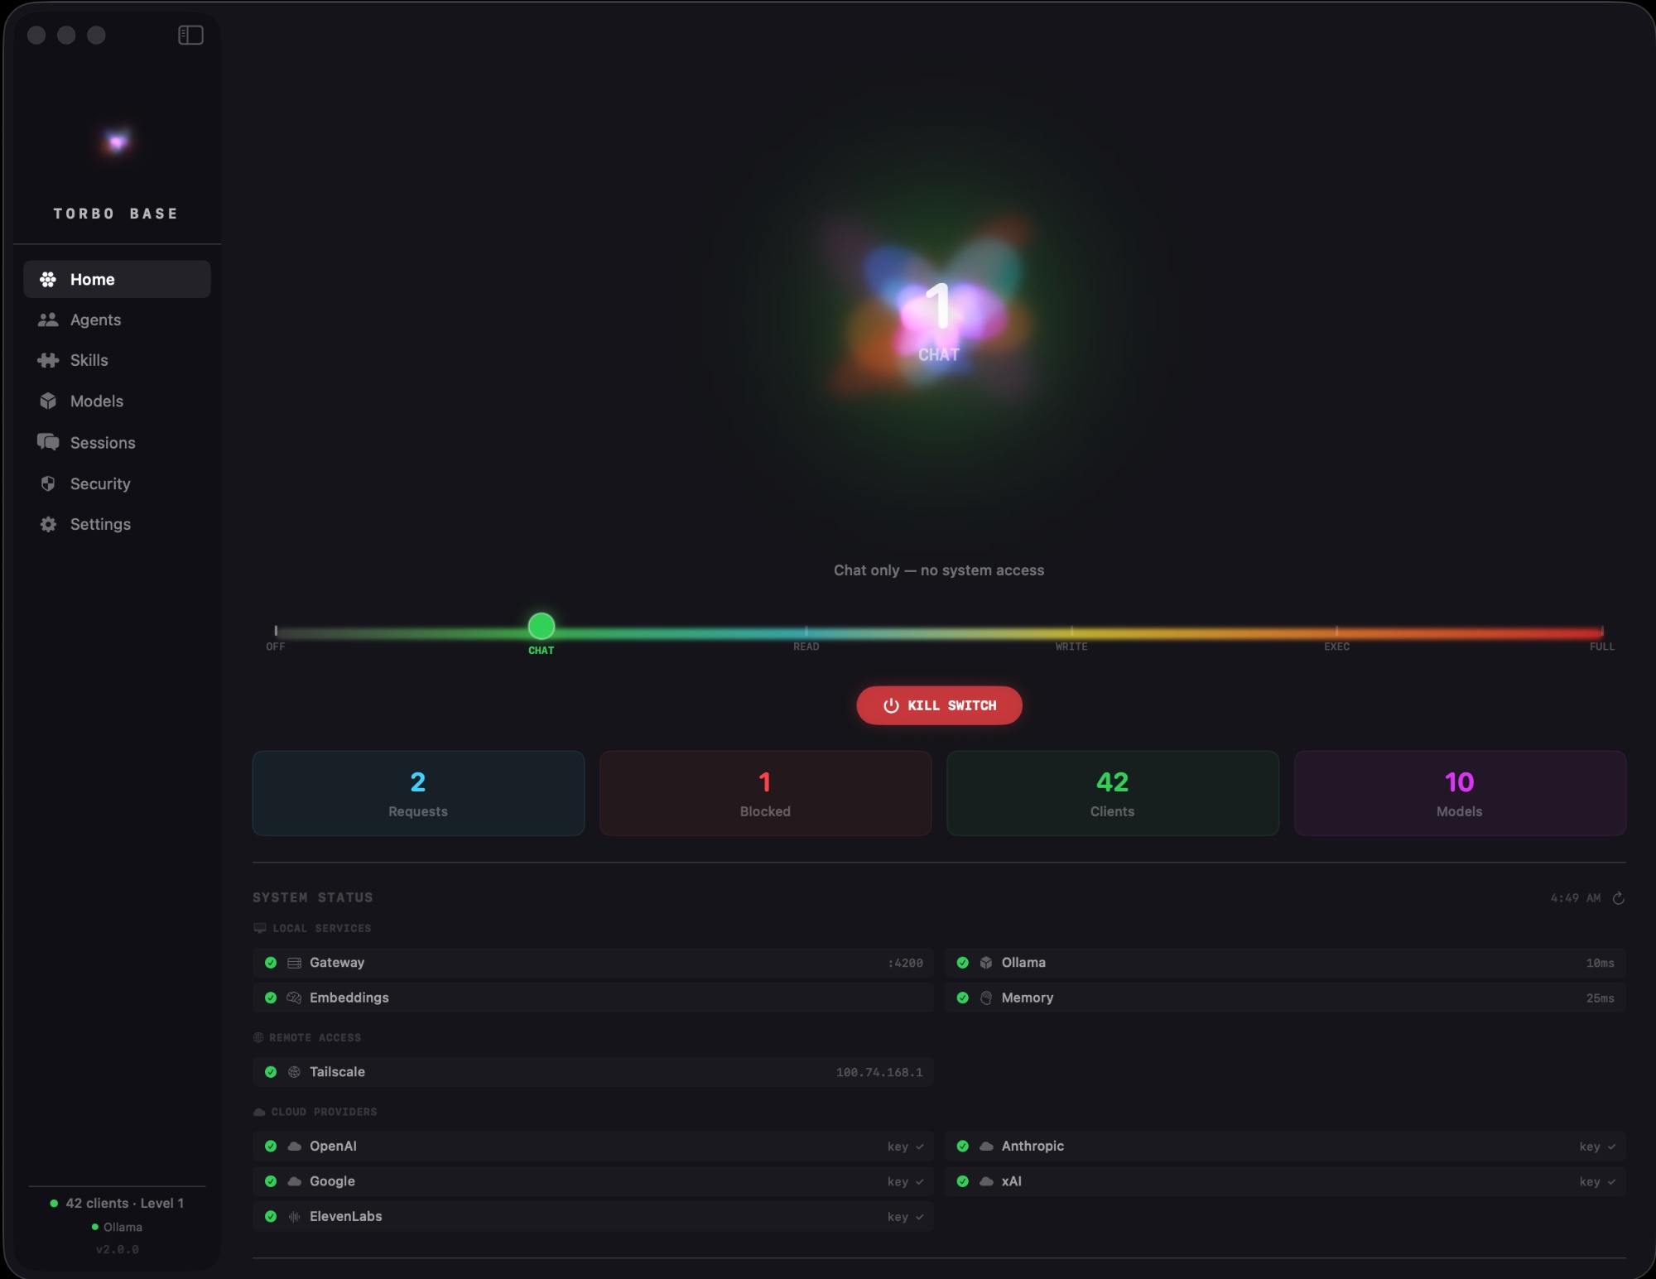Select the Models cube icon
The image size is (1656, 1279).
coord(49,401)
